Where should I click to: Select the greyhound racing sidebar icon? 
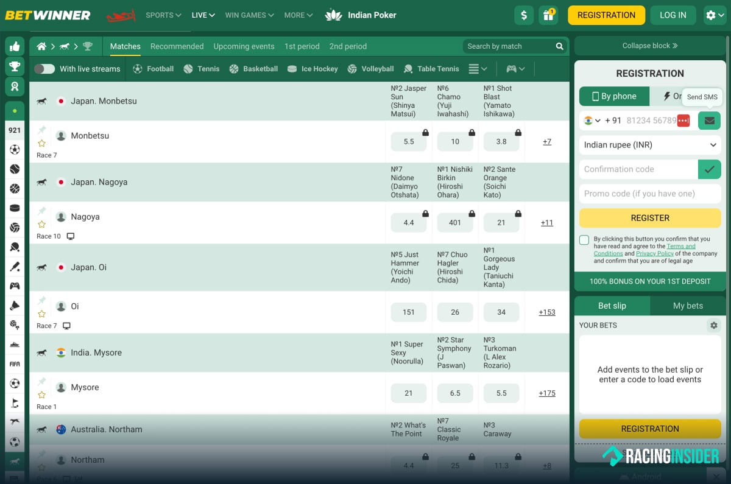pos(15,423)
